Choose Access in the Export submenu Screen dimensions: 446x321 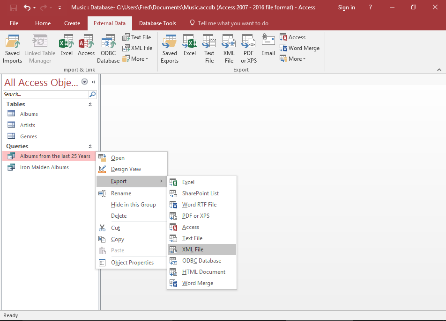click(202, 227)
